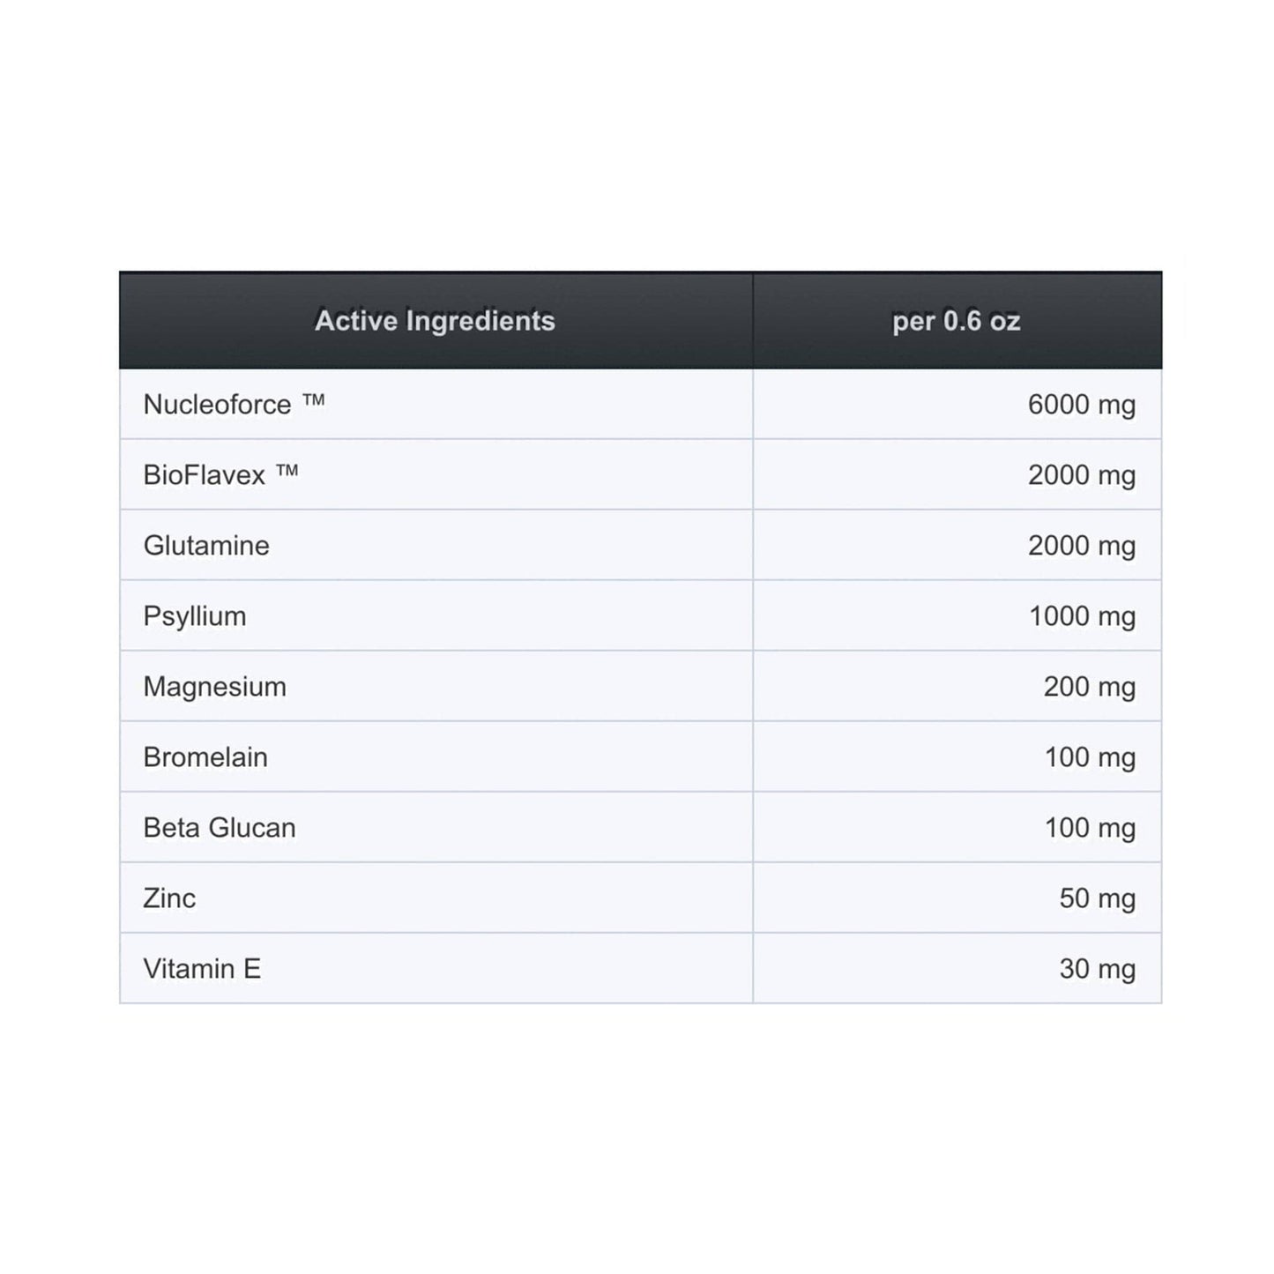Click the 50 mg amount value
Image resolution: width=1274 pixels, height=1274 pixels.
(1097, 898)
